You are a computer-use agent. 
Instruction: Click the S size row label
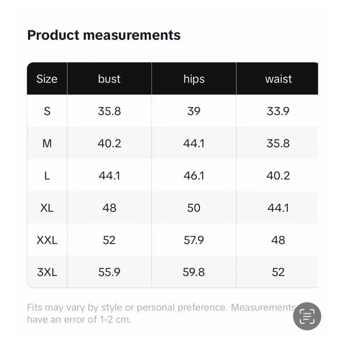click(47, 111)
